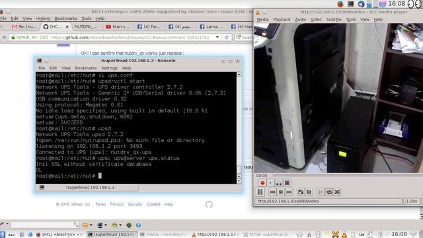The height and width of the screenshot is (238, 423).
Task: Click Konsole scrollbar bottom down arrow
Action: coord(239,181)
